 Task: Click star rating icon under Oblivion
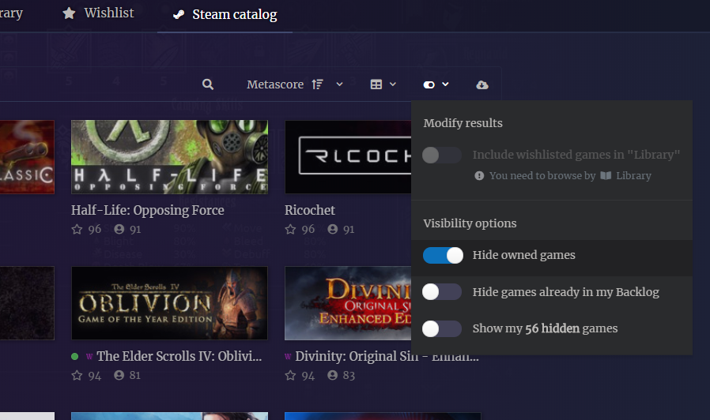pyautogui.click(x=77, y=376)
